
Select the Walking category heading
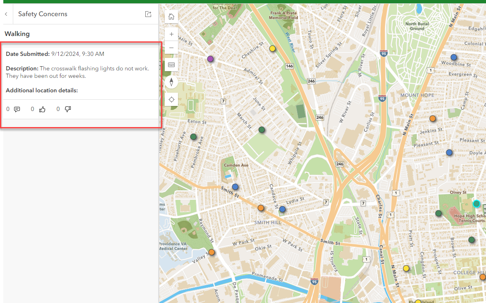[x=17, y=34]
